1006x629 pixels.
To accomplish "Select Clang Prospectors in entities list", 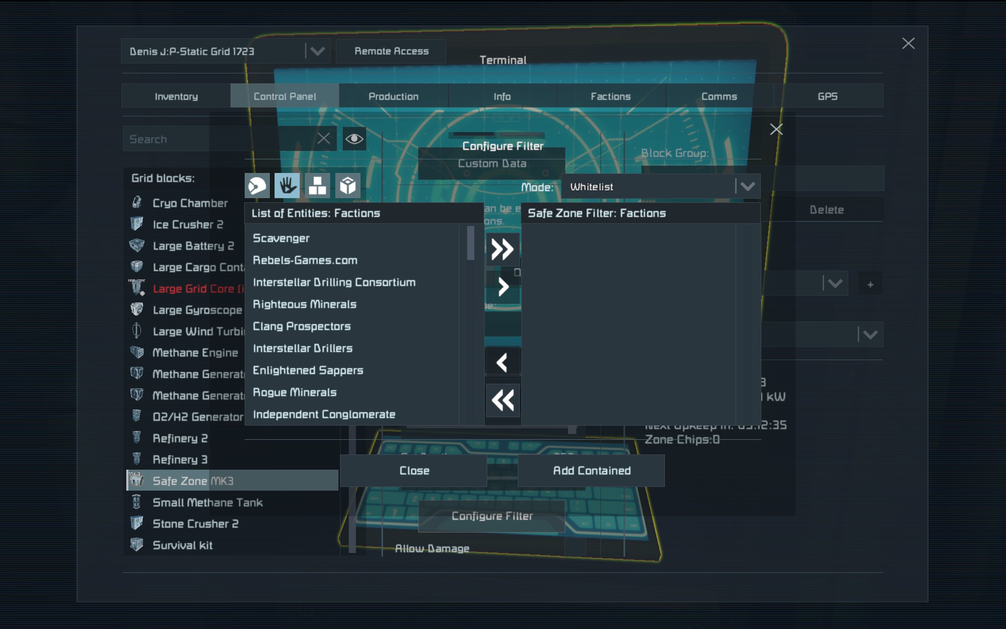I will [302, 326].
